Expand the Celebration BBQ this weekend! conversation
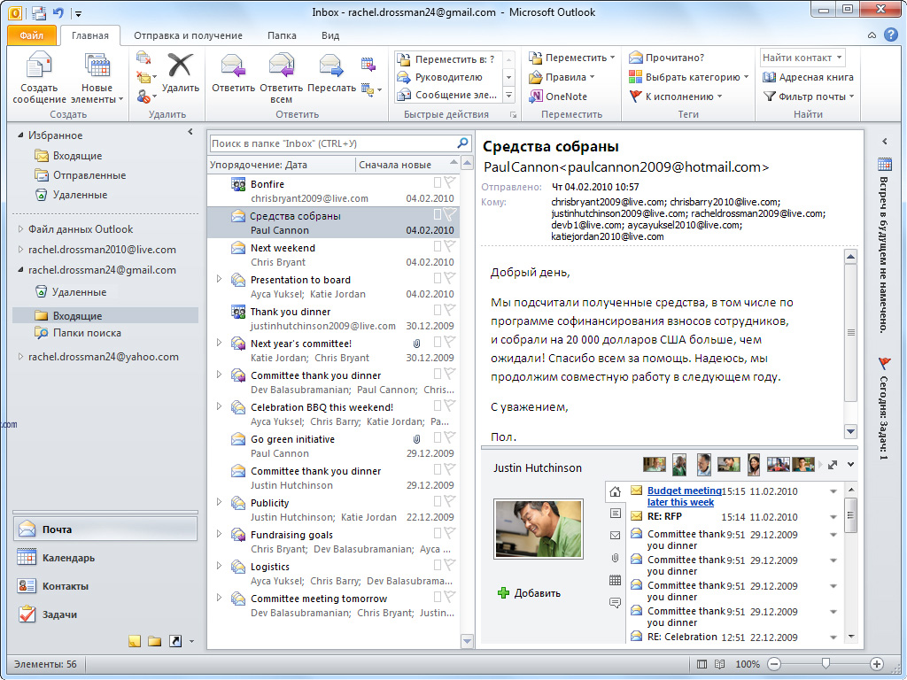Image resolution: width=907 pixels, height=680 pixels. point(219,406)
